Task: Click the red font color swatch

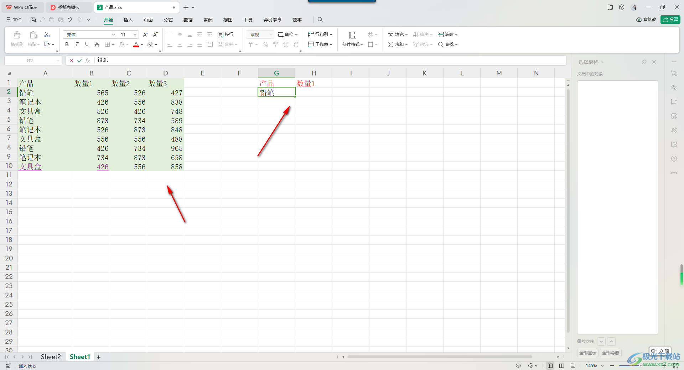Action: [x=136, y=44]
